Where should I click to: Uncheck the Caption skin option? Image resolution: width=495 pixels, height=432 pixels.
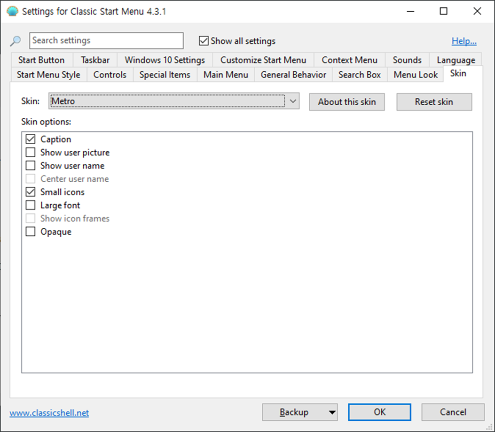pos(30,139)
